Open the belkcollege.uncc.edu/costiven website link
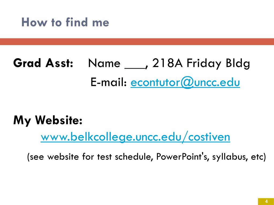This screenshot has height=205, width=274. click(135, 137)
